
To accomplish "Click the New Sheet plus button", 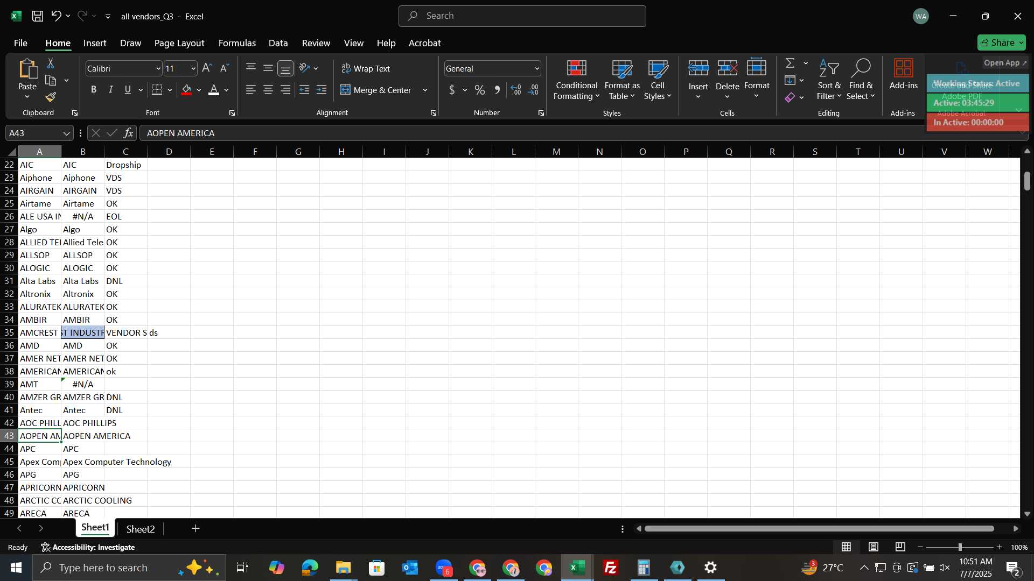I will point(195,529).
